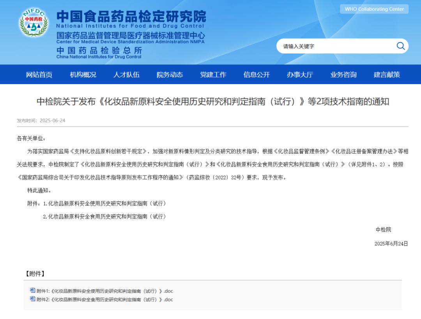The width and height of the screenshot is (421, 319).
Task: Click China National Institutes for Drug Control text
Action: tap(99, 57)
